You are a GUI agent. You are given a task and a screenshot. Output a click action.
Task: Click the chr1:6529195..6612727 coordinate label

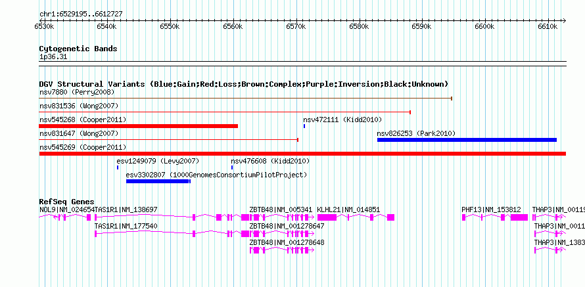coord(81,14)
